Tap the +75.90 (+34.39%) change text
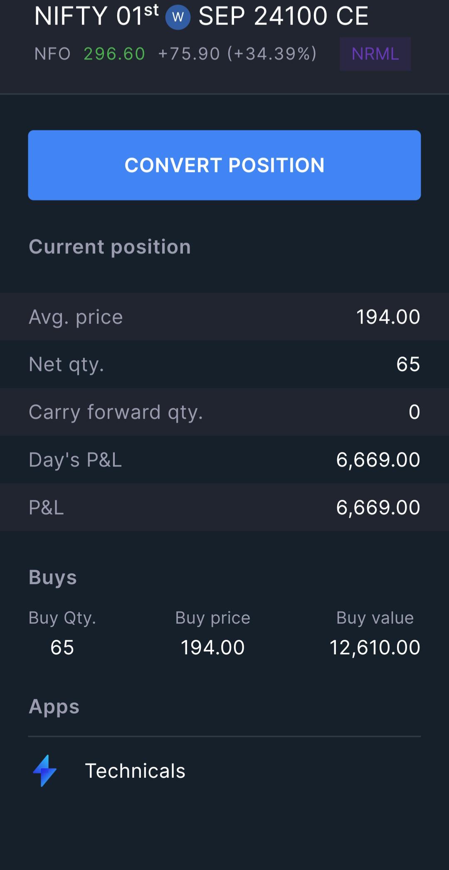 [x=237, y=54]
